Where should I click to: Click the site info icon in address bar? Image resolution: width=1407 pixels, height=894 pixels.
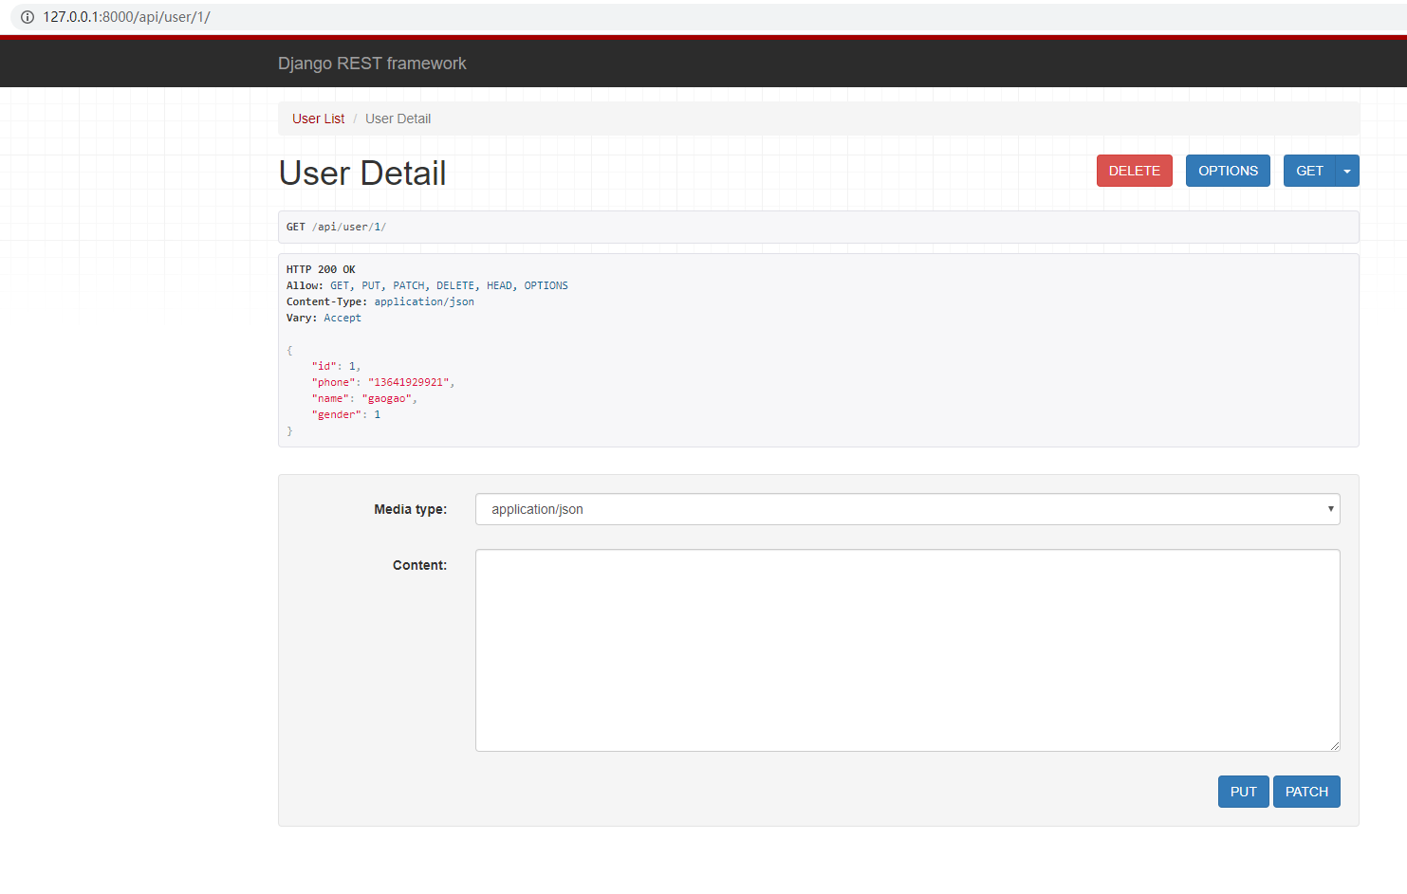tap(28, 17)
